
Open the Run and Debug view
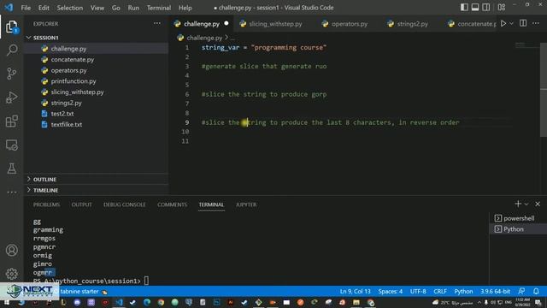point(11,98)
